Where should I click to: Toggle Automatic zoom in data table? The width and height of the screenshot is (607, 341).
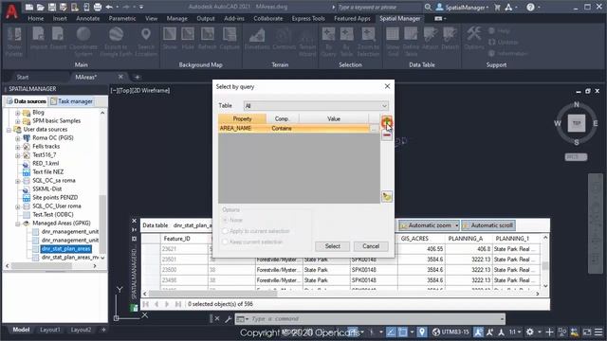click(x=425, y=225)
